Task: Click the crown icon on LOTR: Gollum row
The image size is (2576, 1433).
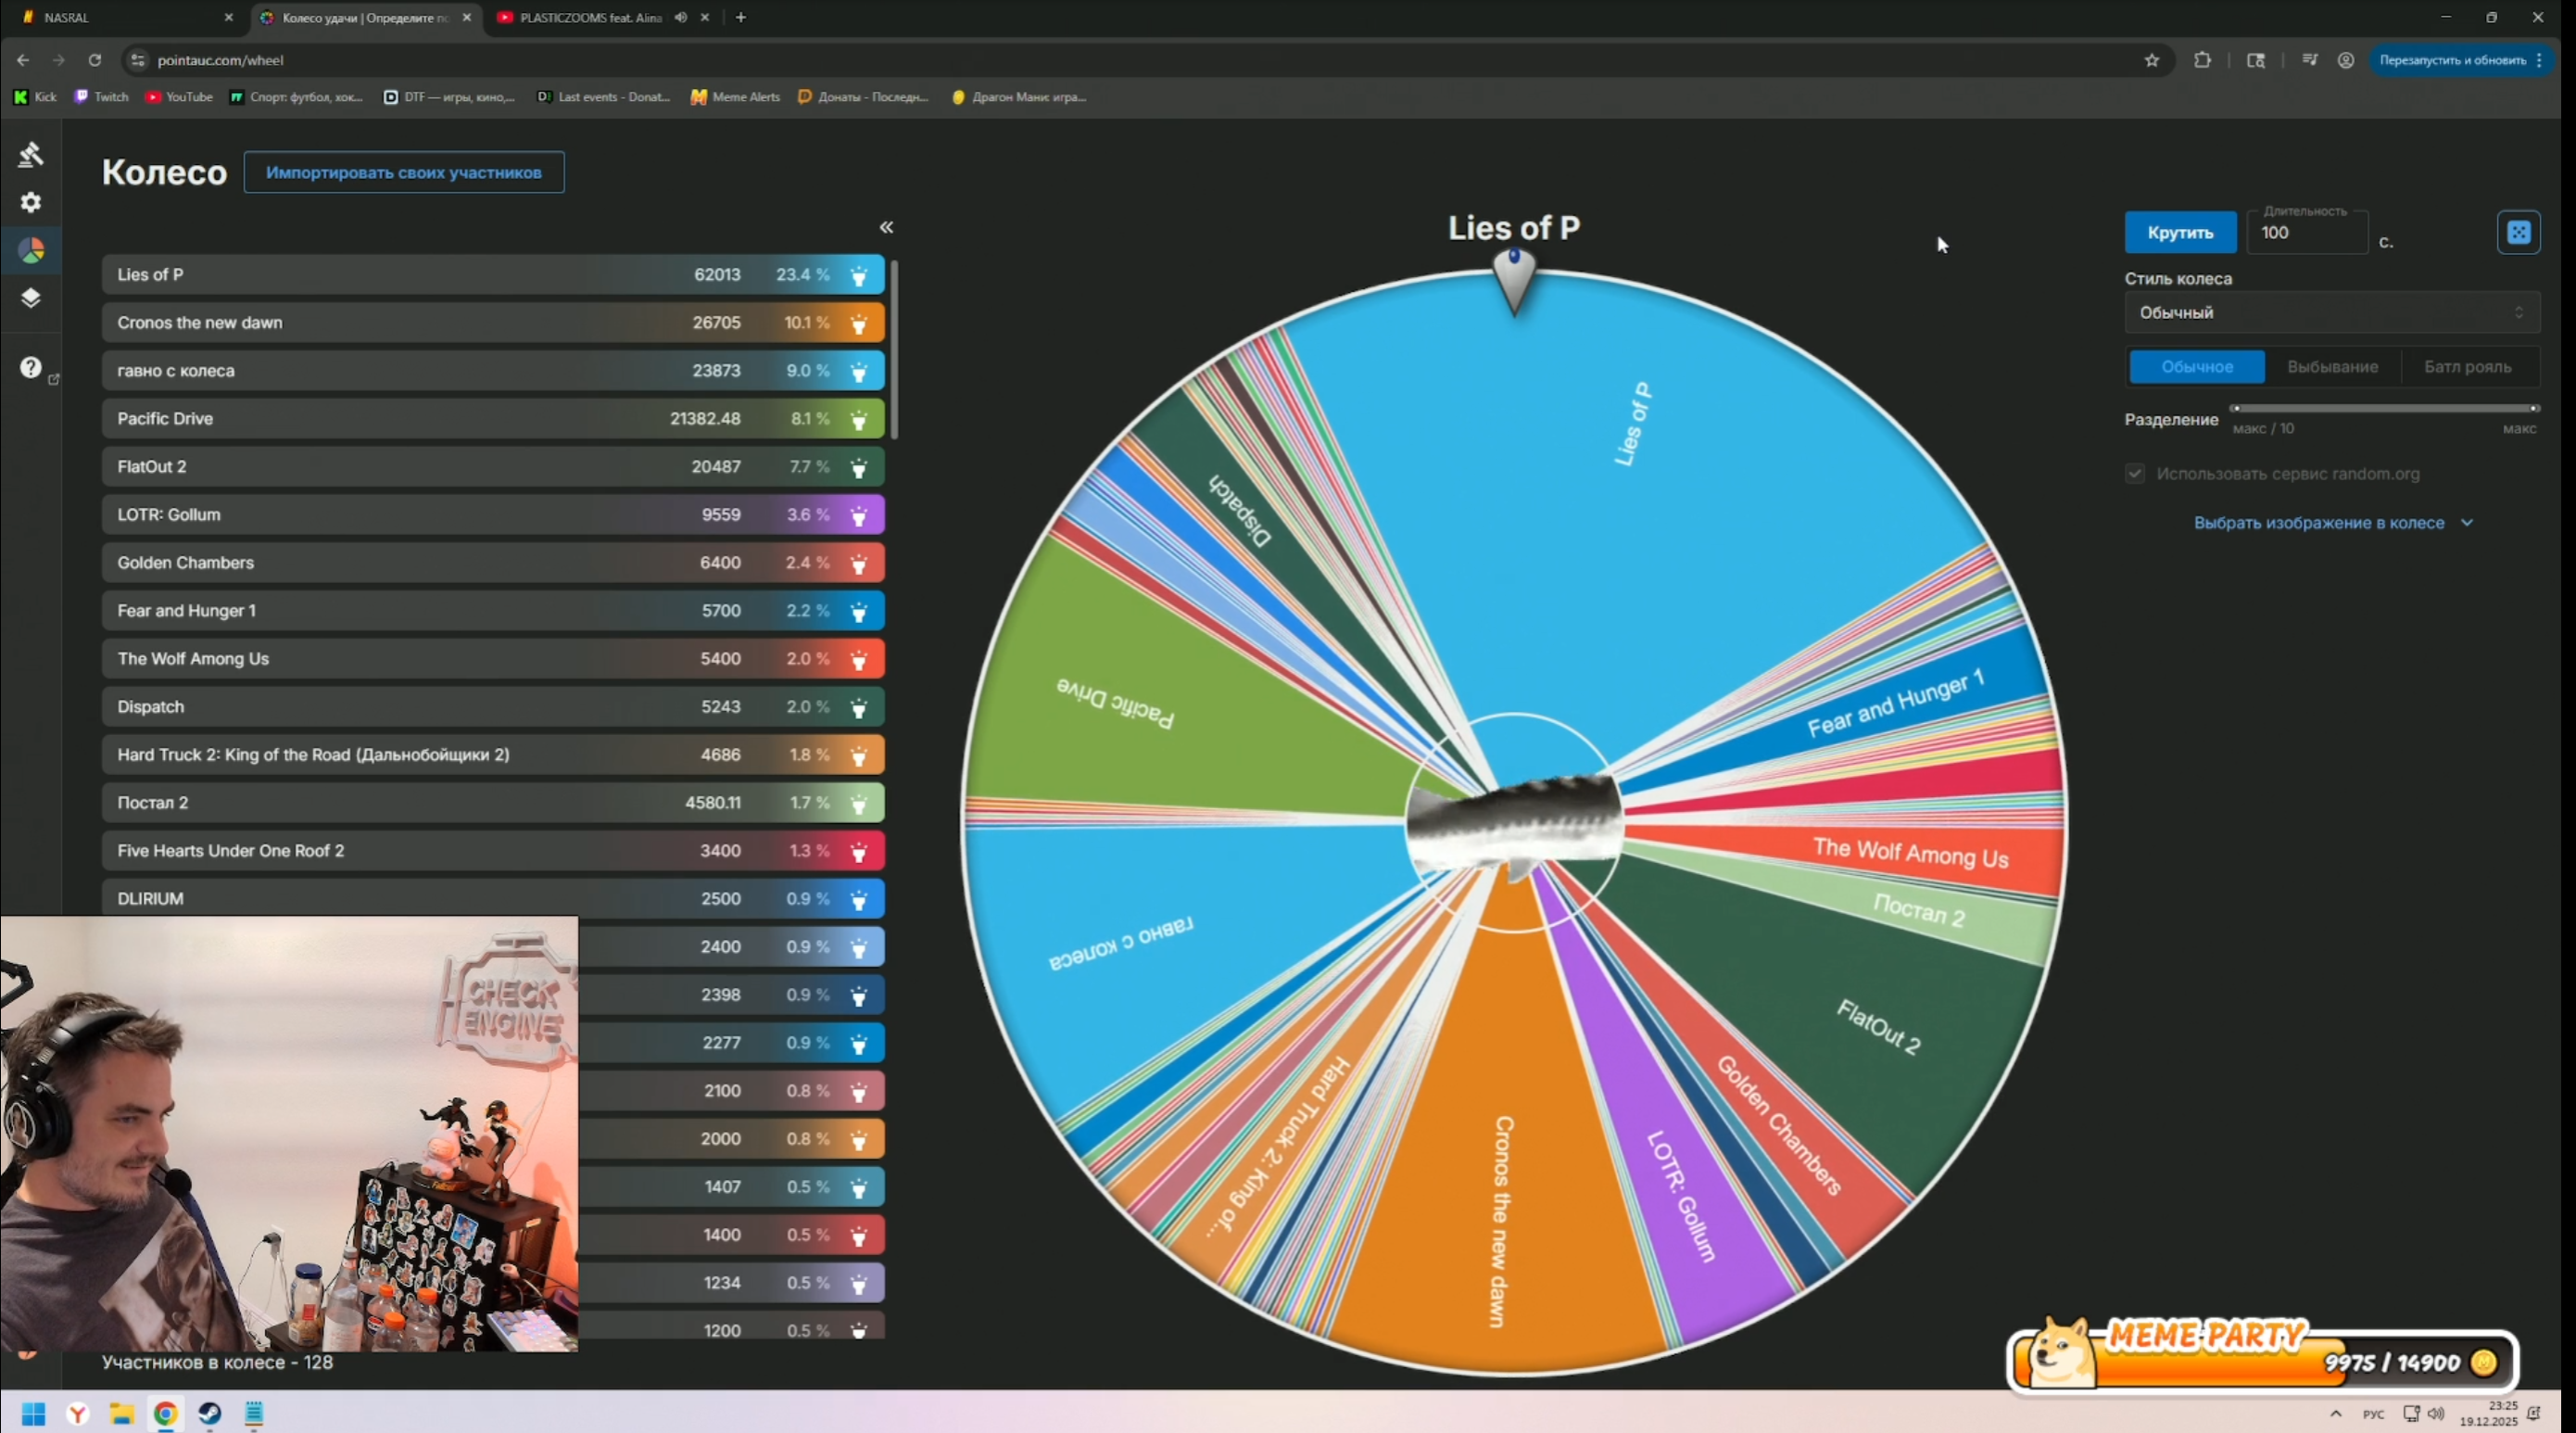Action: click(x=858, y=516)
